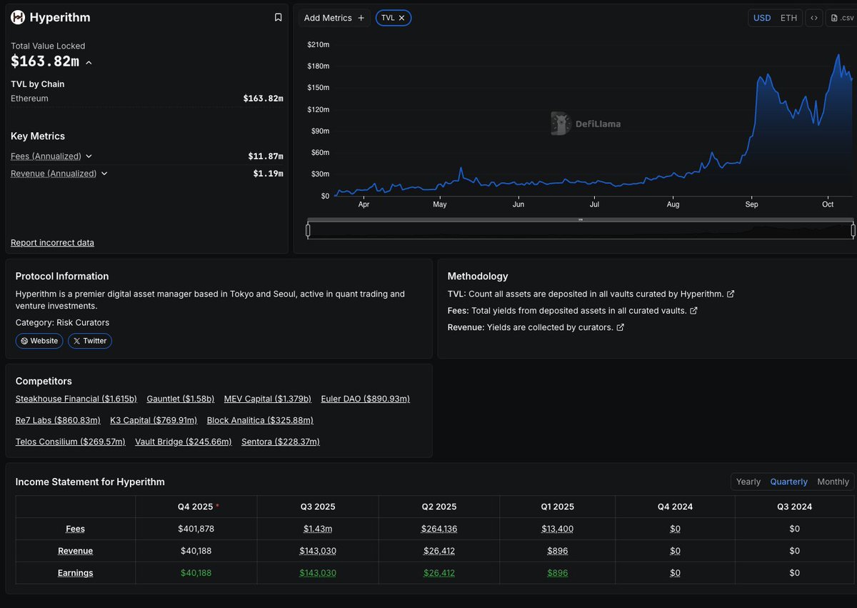Click the Earnings row label

click(x=75, y=573)
